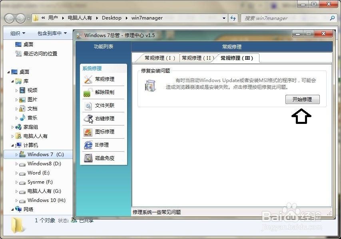The image size is (341, 239).
Task: Collapse the 计算机 tree node
Action: (12, 145)
